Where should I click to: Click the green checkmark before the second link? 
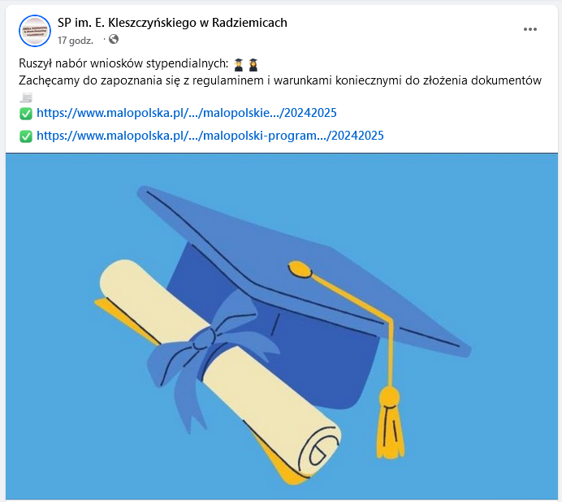pyautogui.click(x=26, y=136)
